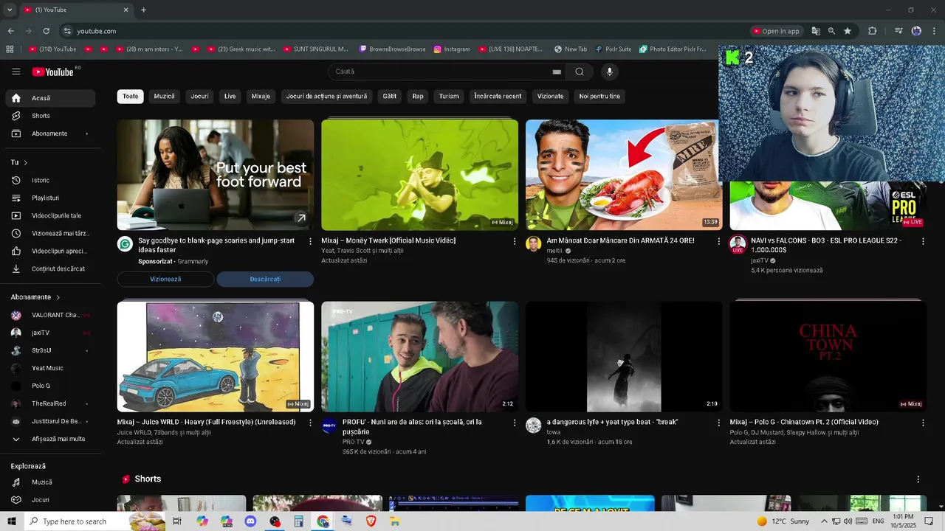Open options for PROFU' video
Image resolution: width=945 pixels, height=531 pixels.
[x=515, y=423]
